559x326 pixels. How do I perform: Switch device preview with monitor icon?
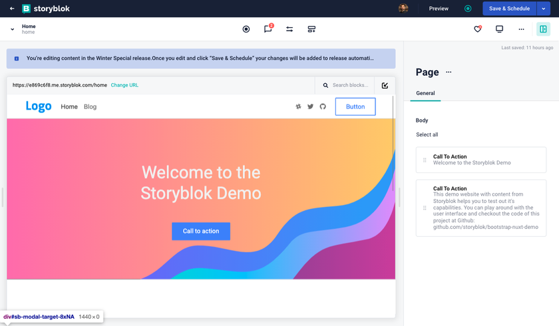point(500,29)
